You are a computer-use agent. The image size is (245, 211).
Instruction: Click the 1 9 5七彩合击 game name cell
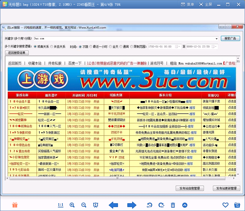22,170
